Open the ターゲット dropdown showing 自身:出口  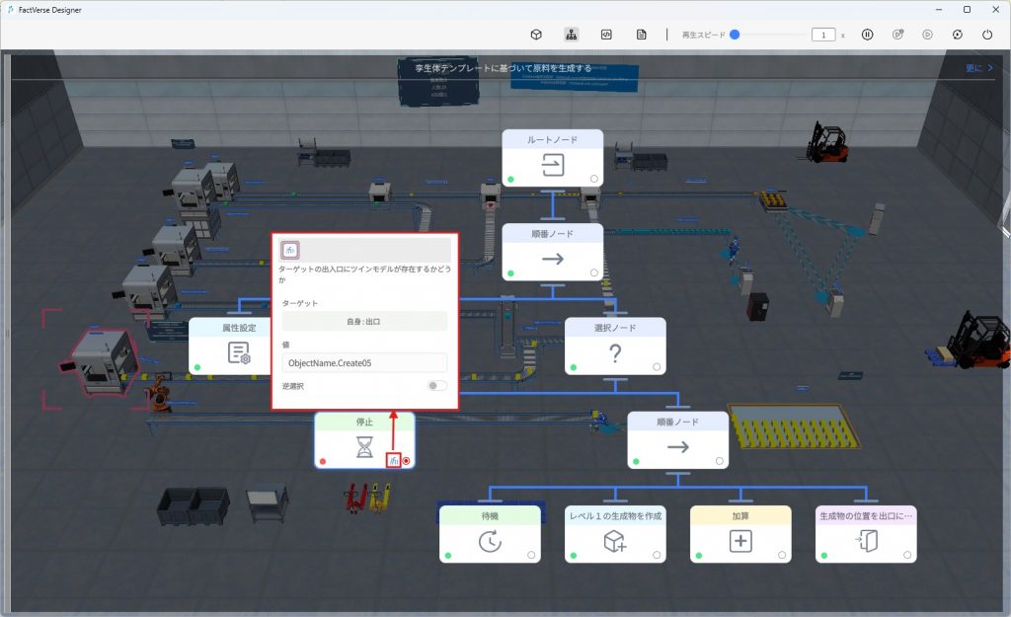364,322
